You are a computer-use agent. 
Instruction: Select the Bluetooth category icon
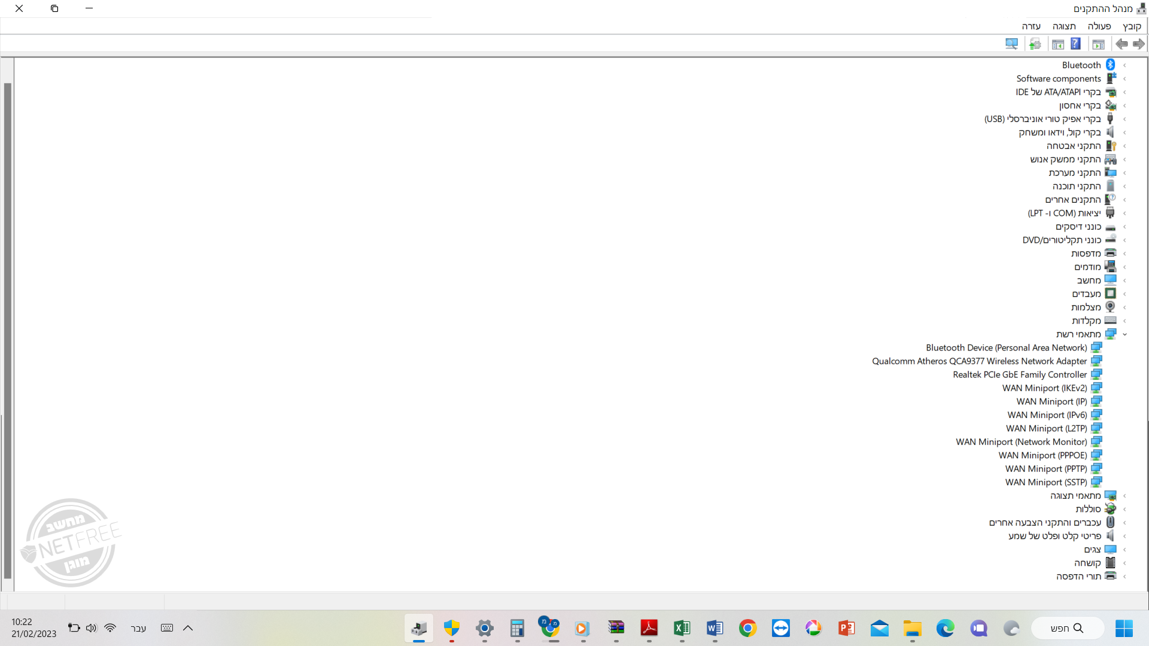tap(1111, 65)
